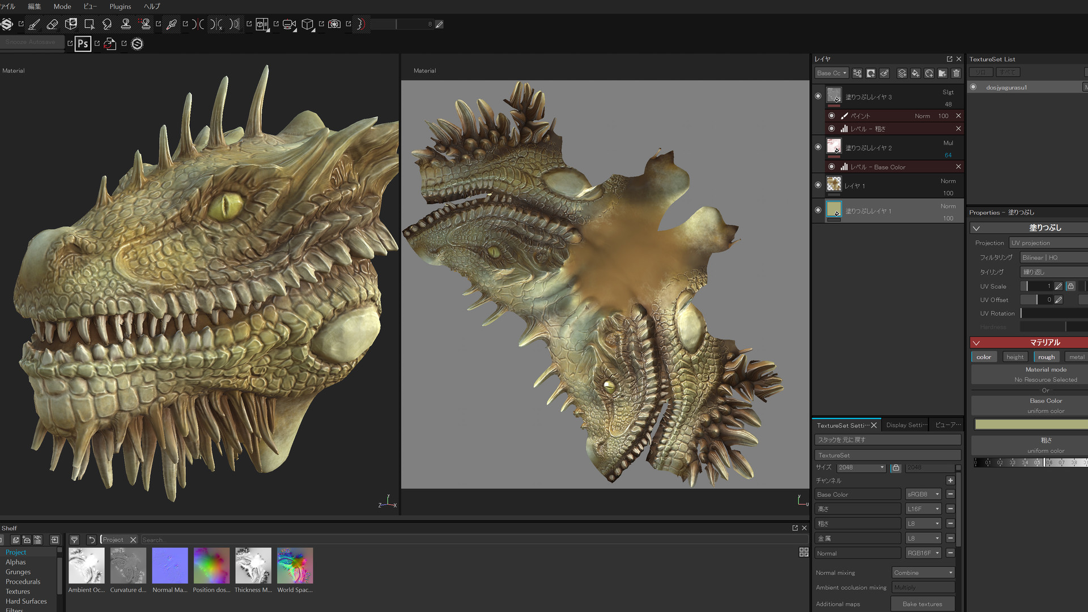Screen dimensions: 1088x612
Task: Click the Photoshop export icon
Action: tap(83, 44)
